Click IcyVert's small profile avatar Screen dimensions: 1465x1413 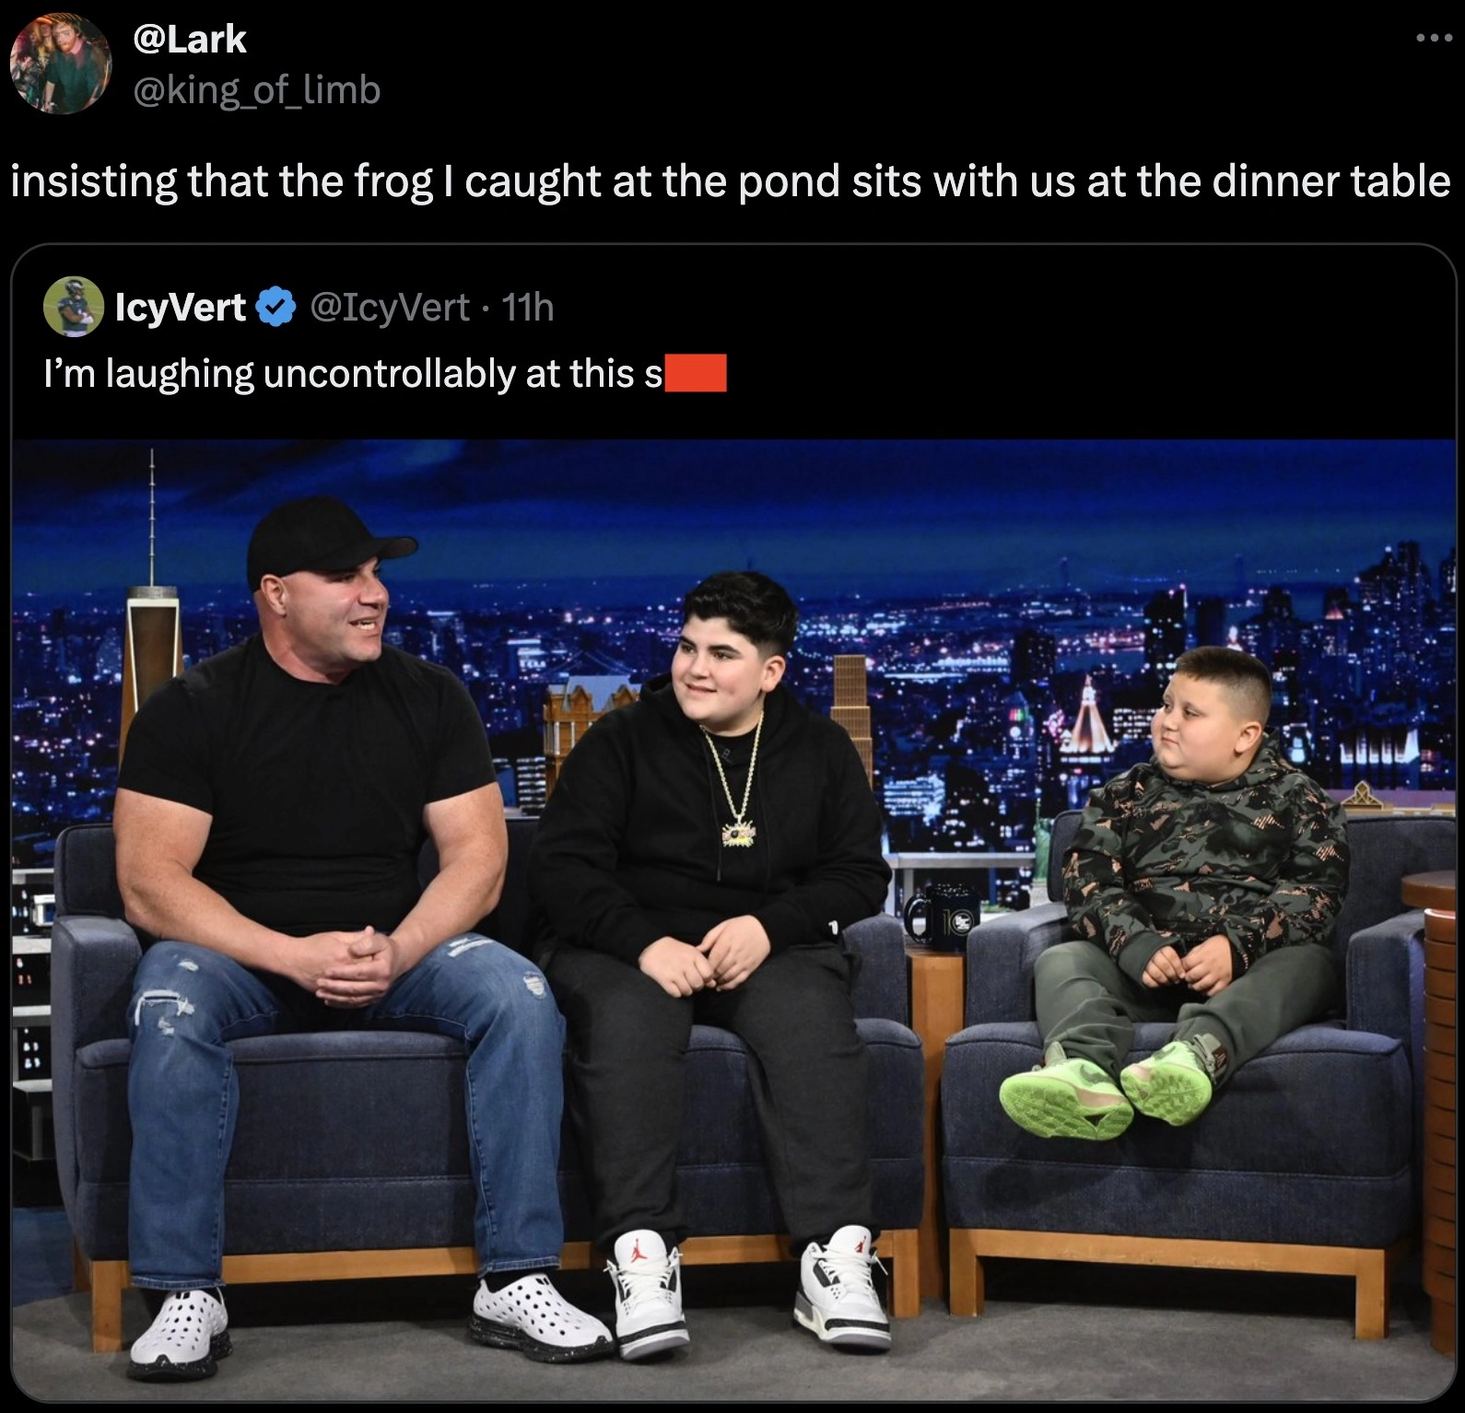point(73,307)
